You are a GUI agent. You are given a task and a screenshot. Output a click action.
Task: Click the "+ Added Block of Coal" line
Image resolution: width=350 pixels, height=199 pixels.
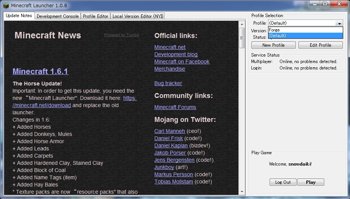click(x=39, y=170)
